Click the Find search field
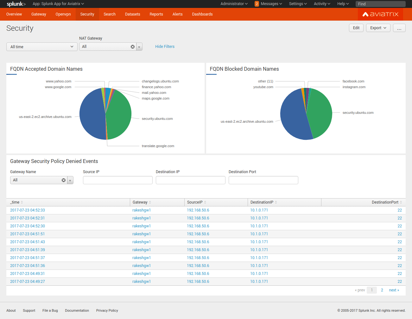Viewport: 412px width, 319px height. (x=381, y=4)
